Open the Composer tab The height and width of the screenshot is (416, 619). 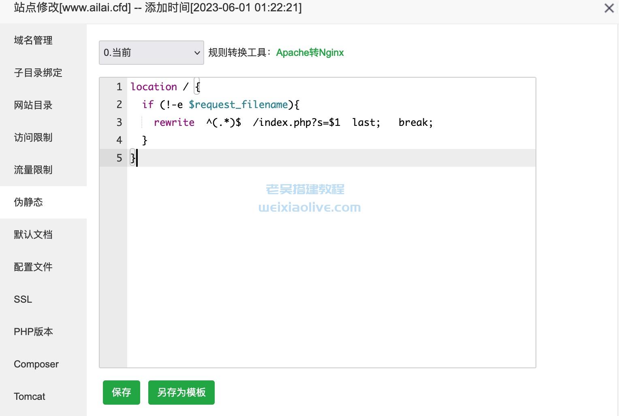36,364
